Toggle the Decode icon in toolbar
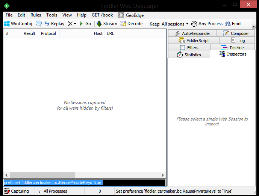The height and width of the screenshot is (196, 259). [123, 24]
